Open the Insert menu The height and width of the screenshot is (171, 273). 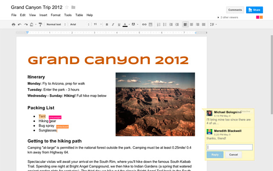(43, 15)
